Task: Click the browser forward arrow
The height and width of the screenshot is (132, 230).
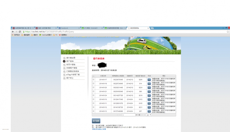Action: tap(16, 32)
